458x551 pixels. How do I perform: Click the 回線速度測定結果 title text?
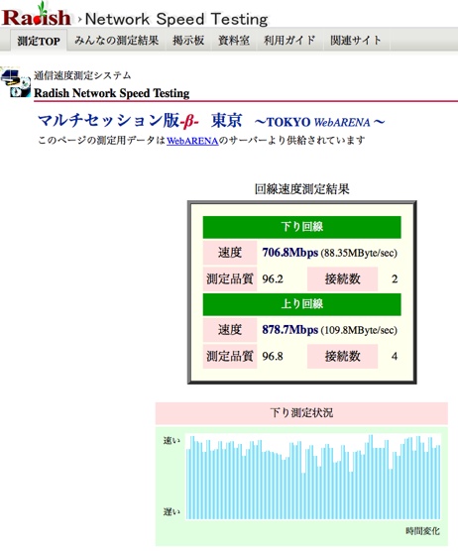point(302,189)
